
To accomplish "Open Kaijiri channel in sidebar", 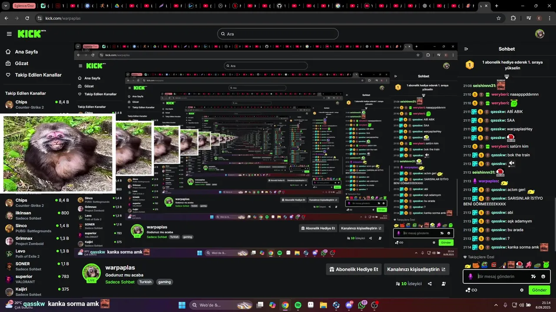I will [x=37, y=292].
